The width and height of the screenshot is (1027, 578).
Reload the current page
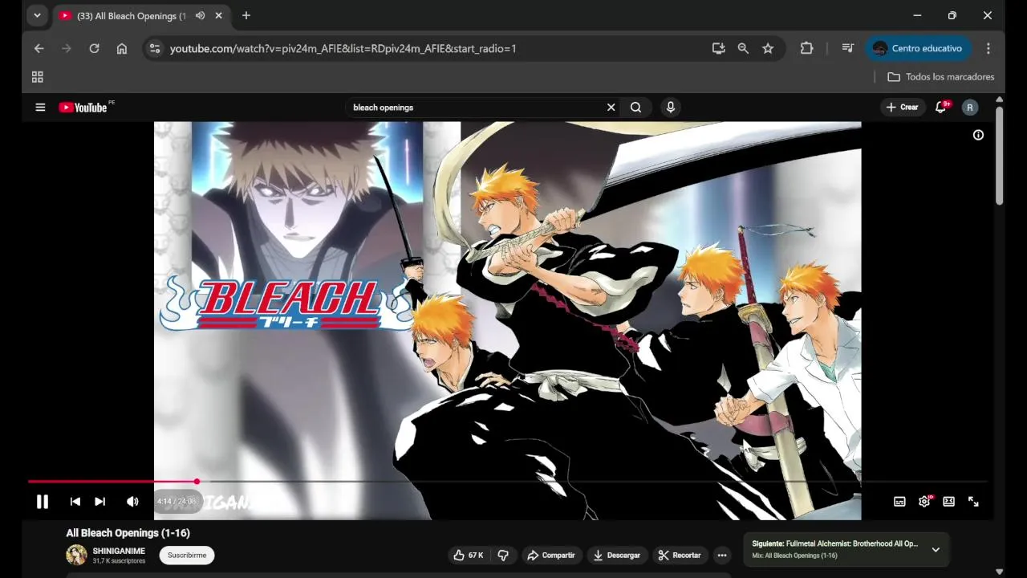[94, 48]
